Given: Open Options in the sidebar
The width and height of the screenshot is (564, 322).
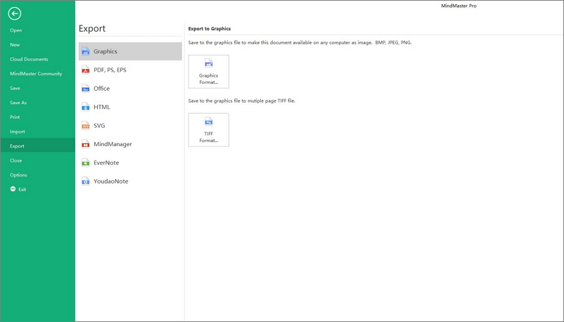Looking at the screenshot, I should tap(18, 175).
